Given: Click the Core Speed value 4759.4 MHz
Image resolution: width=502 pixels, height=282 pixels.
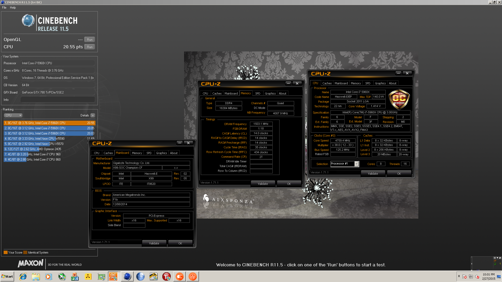Looking at the screenshot, I should click(x=343, y=140).
